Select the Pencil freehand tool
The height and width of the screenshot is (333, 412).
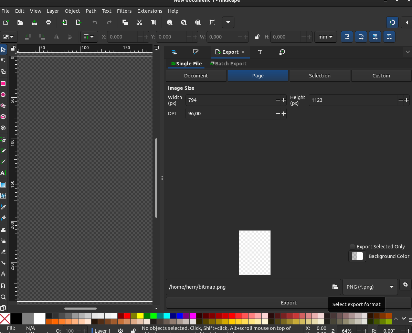pyautogui.click(x=3, y=151)
